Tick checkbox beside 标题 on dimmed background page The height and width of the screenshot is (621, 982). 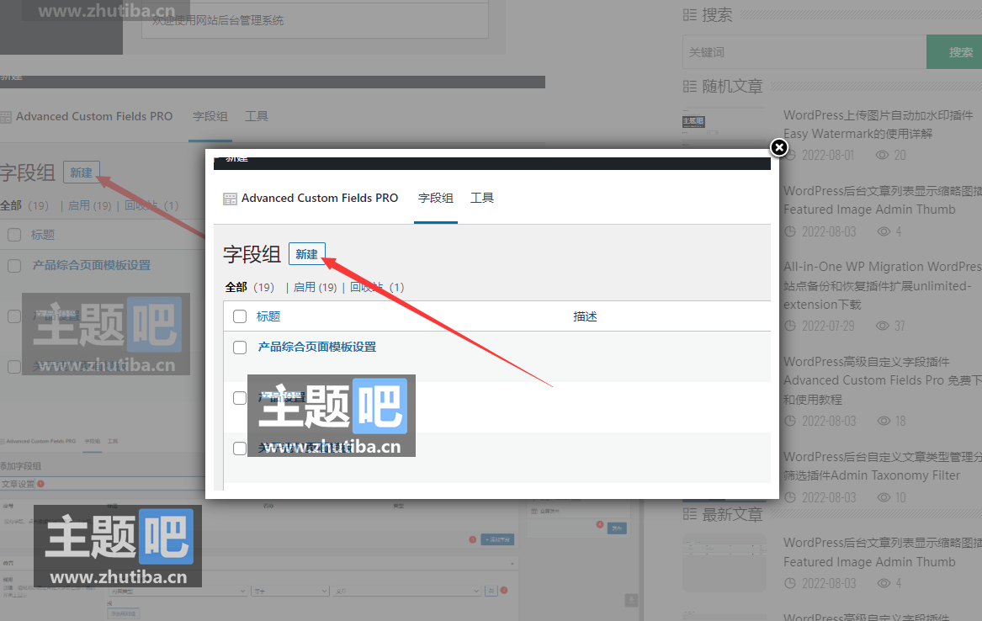pyautogui.click(x=14, y=235)
